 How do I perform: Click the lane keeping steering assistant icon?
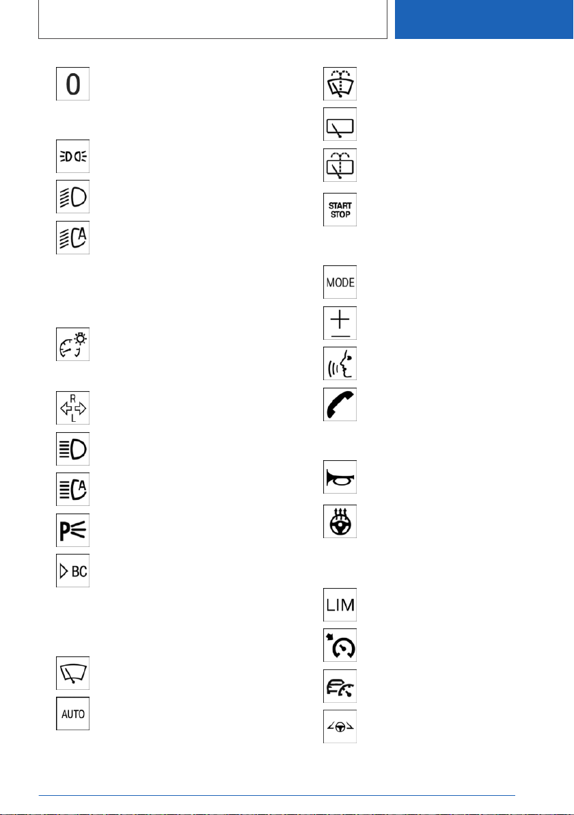pos(340,727)
